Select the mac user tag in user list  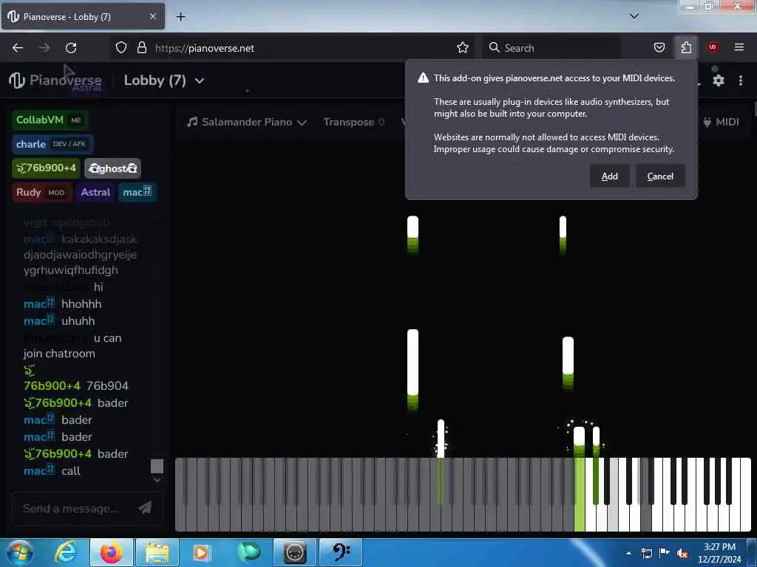[x=137, y=193]
